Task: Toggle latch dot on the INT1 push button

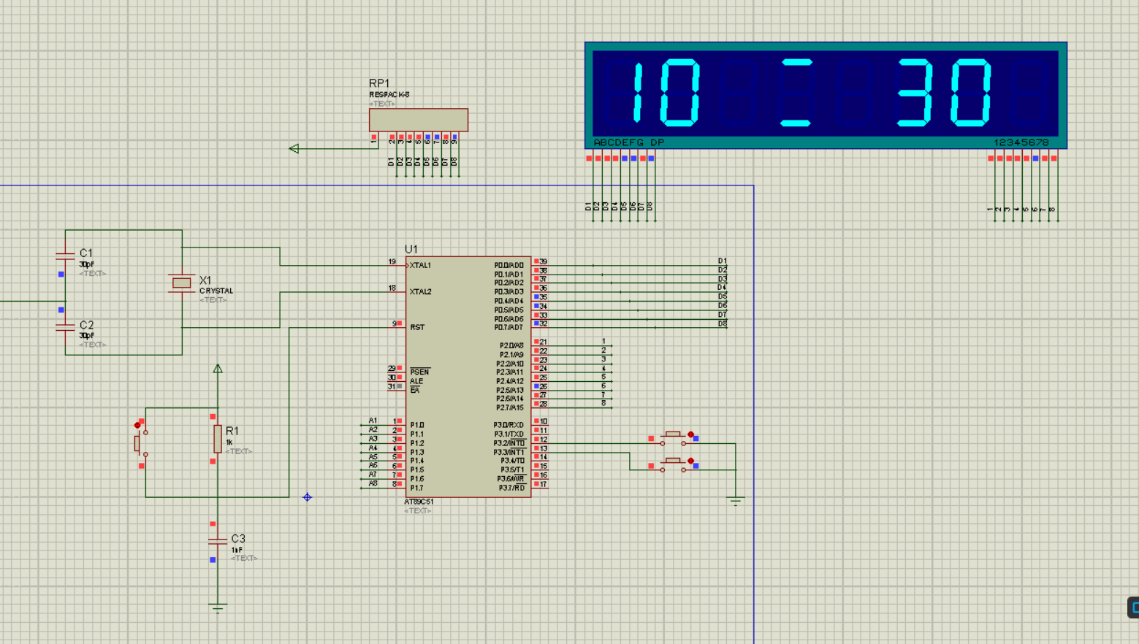Action: tap(690, 461)
